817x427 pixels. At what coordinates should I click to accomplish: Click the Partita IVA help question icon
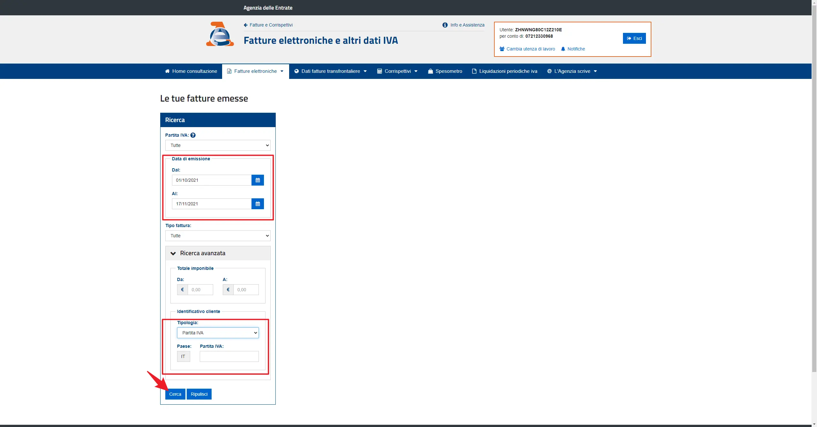tap(193, 135)
